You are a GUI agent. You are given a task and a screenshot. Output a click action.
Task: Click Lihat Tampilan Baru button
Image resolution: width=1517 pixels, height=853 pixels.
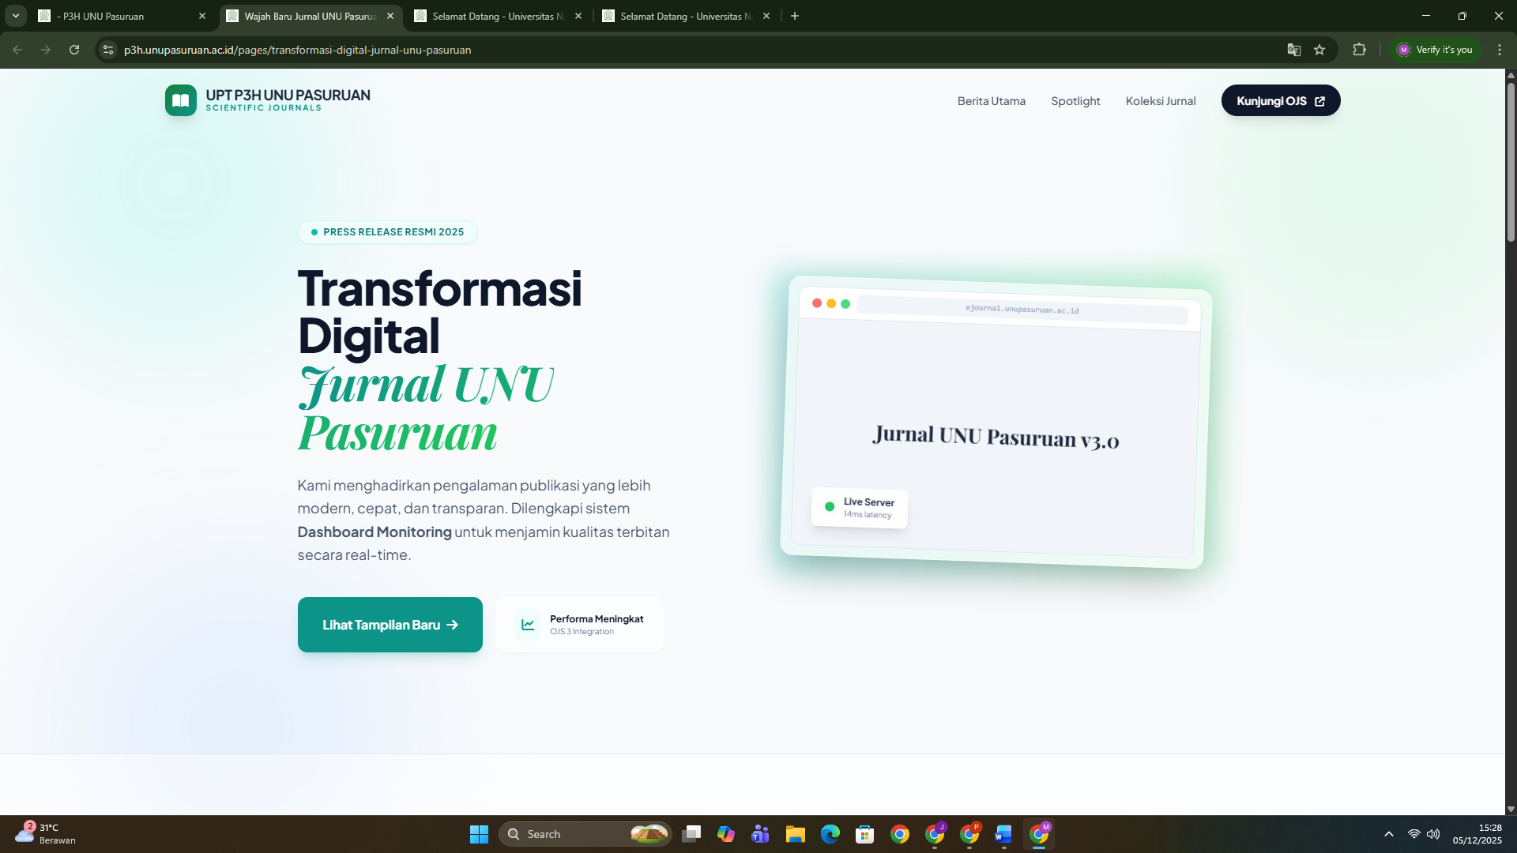[x=390, y=625]
